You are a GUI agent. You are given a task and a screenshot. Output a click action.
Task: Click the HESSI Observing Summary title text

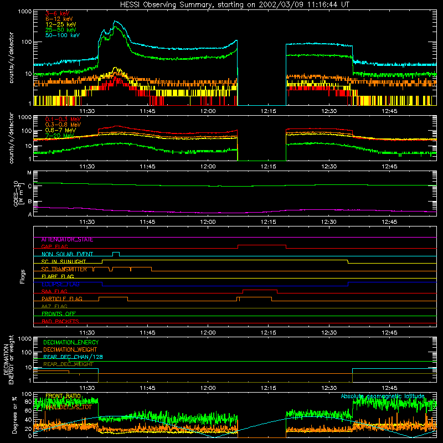coord(234,5)
